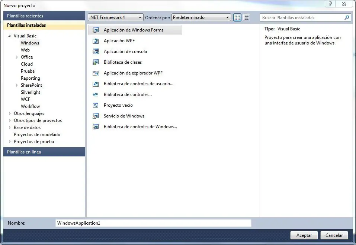Select the Windows category
The image size is (356, 245).
[x=30, y=43]
